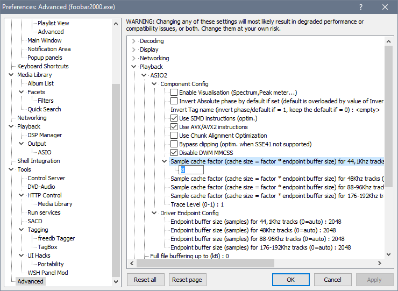The width and height of the screenshot is (398, 291).
Task: Collapse Driver Endpoint Config group
Action: point(154,213)
